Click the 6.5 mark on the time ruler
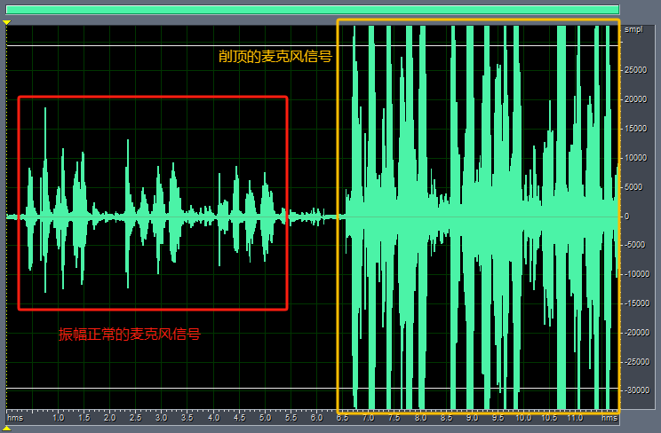Viewport: 661px width, 433px height. [342, 417]
